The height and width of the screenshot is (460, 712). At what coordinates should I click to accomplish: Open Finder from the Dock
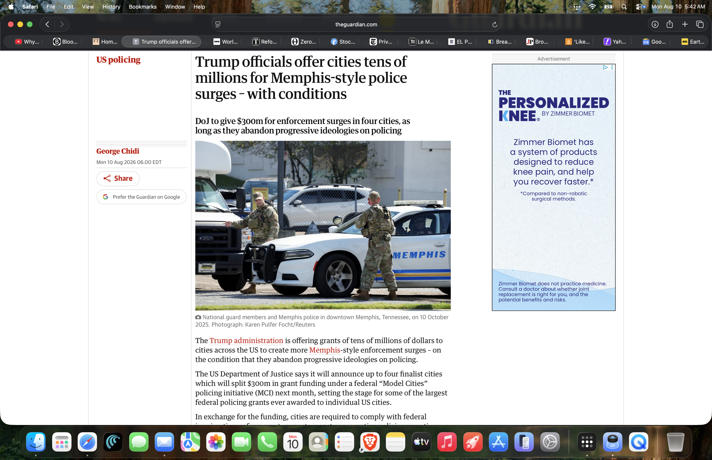[x=36, y=441]
